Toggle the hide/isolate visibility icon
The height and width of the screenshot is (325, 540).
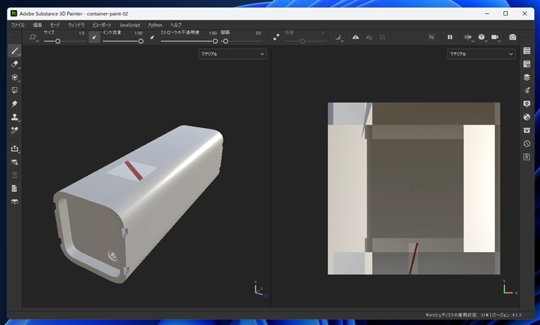[431, 37]
